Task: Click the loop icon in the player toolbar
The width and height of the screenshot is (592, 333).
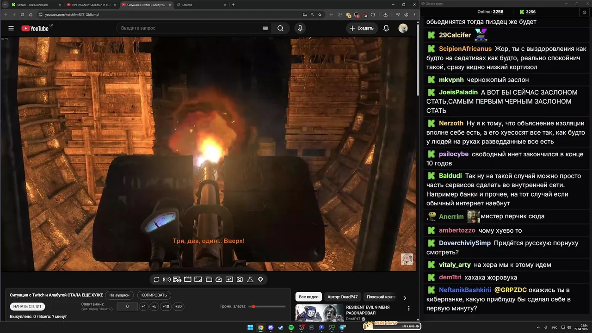Action: tap(156, 279)
